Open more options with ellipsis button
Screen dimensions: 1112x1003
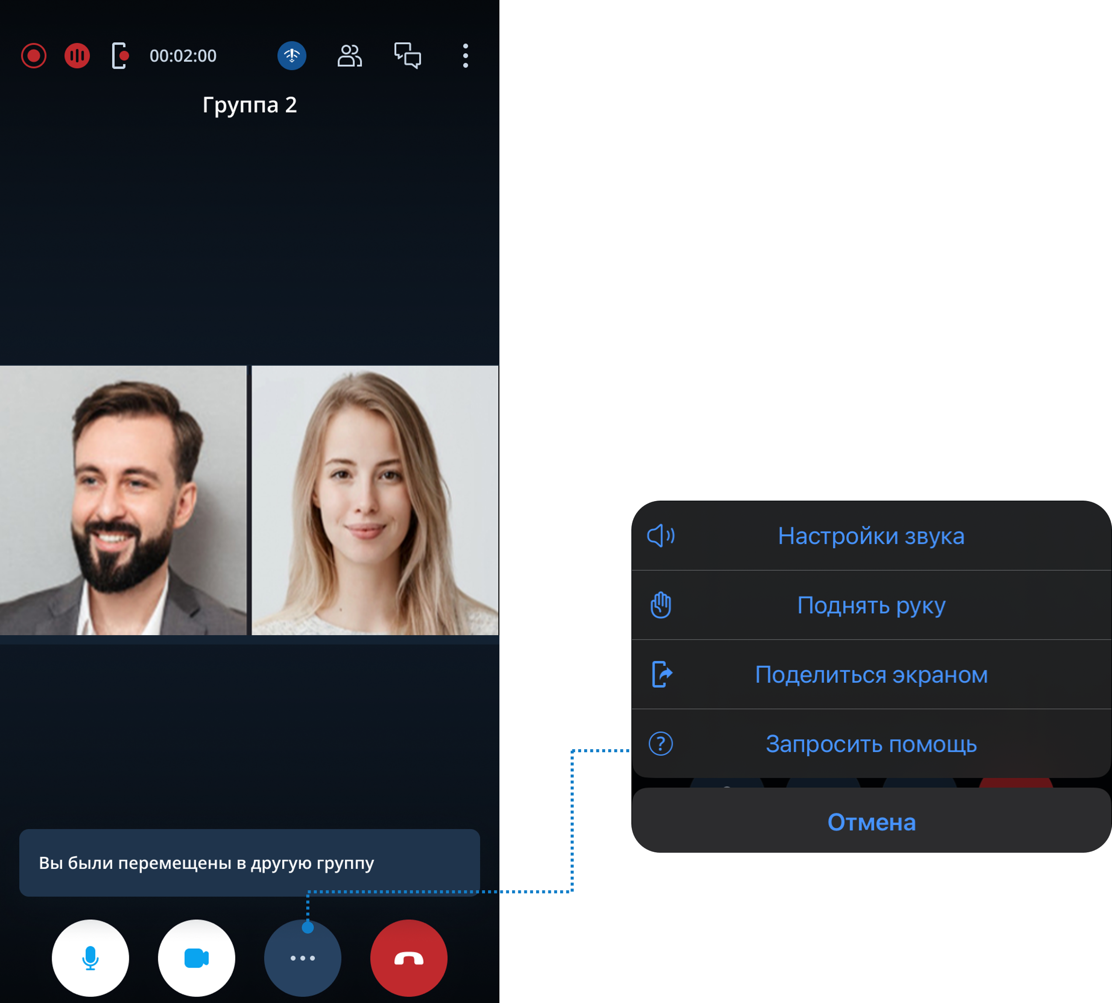pos(303,958)
